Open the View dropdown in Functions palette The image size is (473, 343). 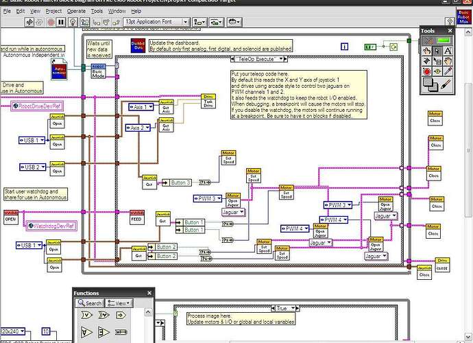click(x=119, y=303)
